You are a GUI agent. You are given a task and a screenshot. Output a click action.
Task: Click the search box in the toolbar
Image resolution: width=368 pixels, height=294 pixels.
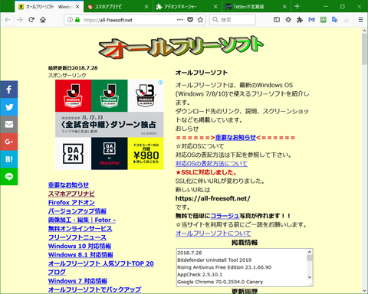[x=232, y=20]
